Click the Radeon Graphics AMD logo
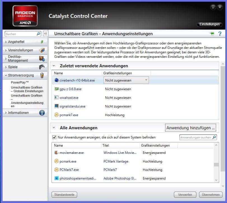Screen dimensions: 227x203 point(25,16)
